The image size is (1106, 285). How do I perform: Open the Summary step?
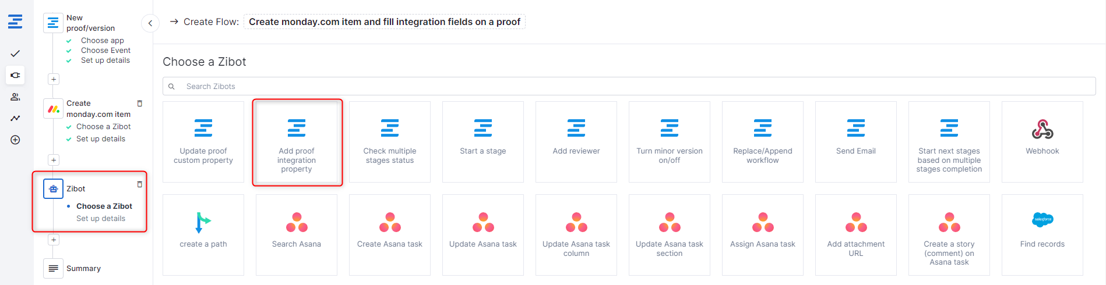(83, 268)
